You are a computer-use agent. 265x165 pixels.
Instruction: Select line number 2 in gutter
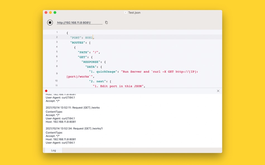point(57,37)
